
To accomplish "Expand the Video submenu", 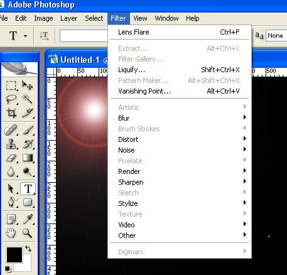I will click(179, 225).
